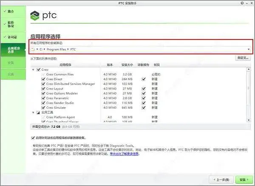Open help via the question mark icon
This screenshot has width=255, height=186.
coord(242,3)
